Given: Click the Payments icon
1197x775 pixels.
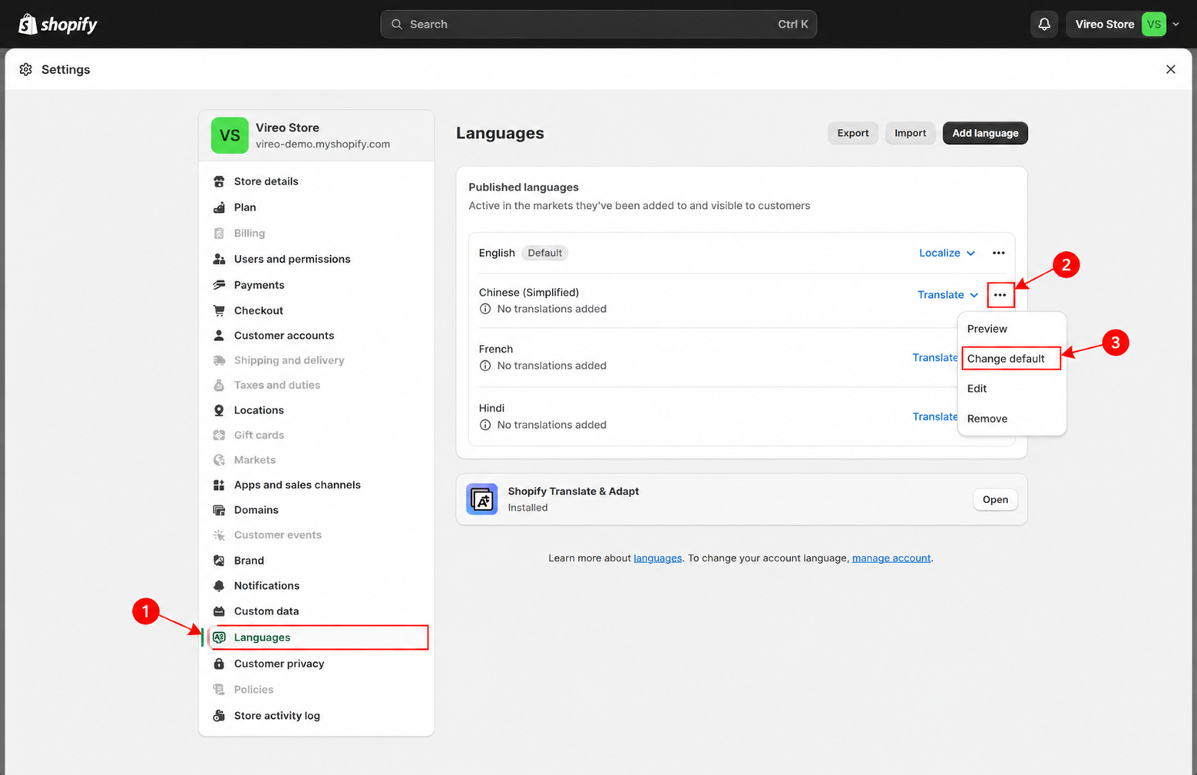Looking at the screenshot, I should click(219, 285).
